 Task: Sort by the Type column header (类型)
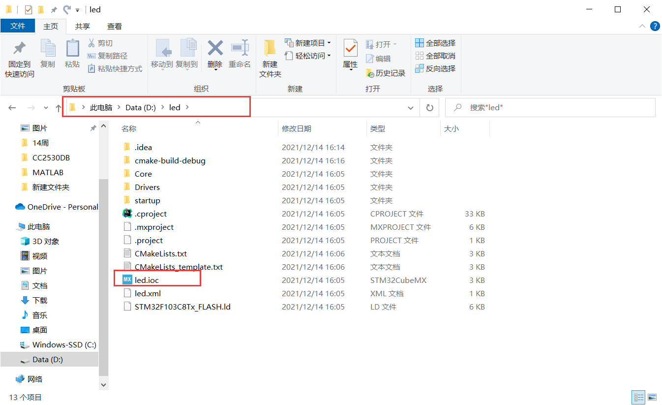(x=378, y=128)
